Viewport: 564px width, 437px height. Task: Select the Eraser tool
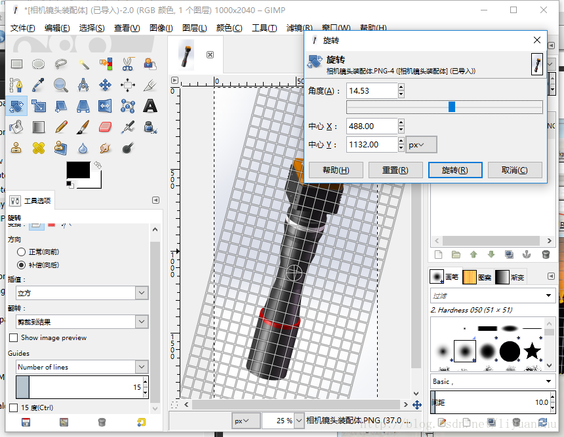[x=106, y=127]
